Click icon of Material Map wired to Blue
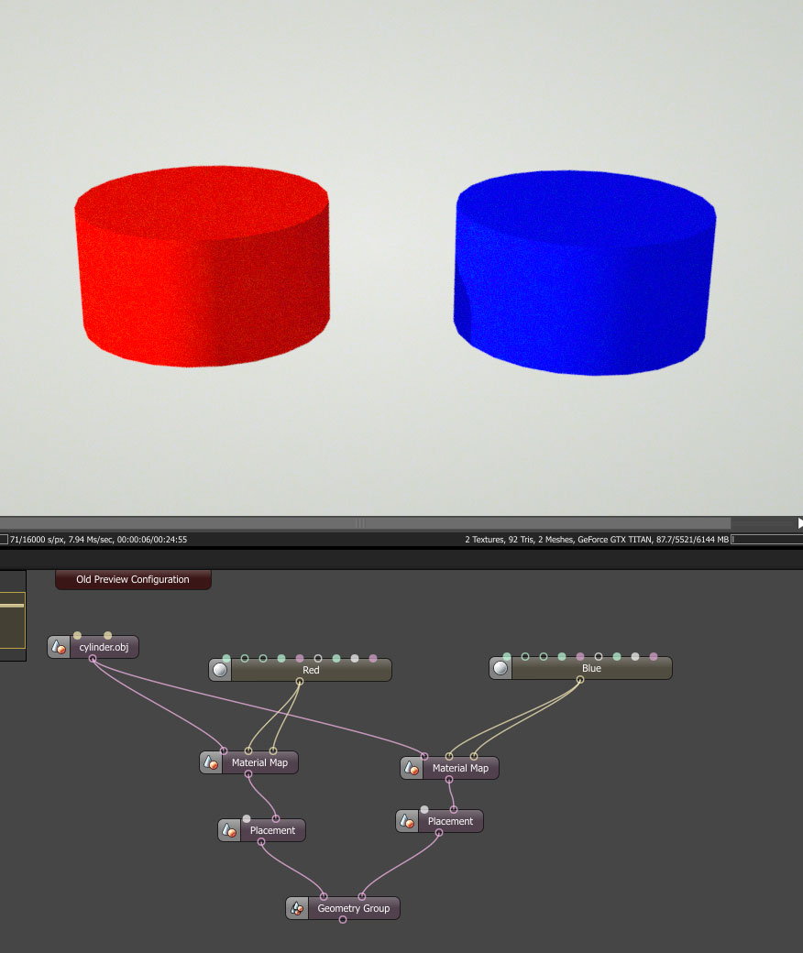The image size is (803, 953). click(412, 768)
